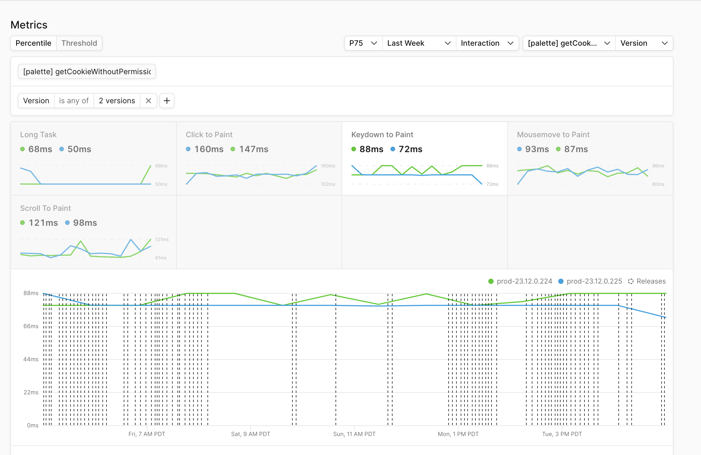Select the Click to Paint metric card
701x455 pixels.
[x=259, y=159]
